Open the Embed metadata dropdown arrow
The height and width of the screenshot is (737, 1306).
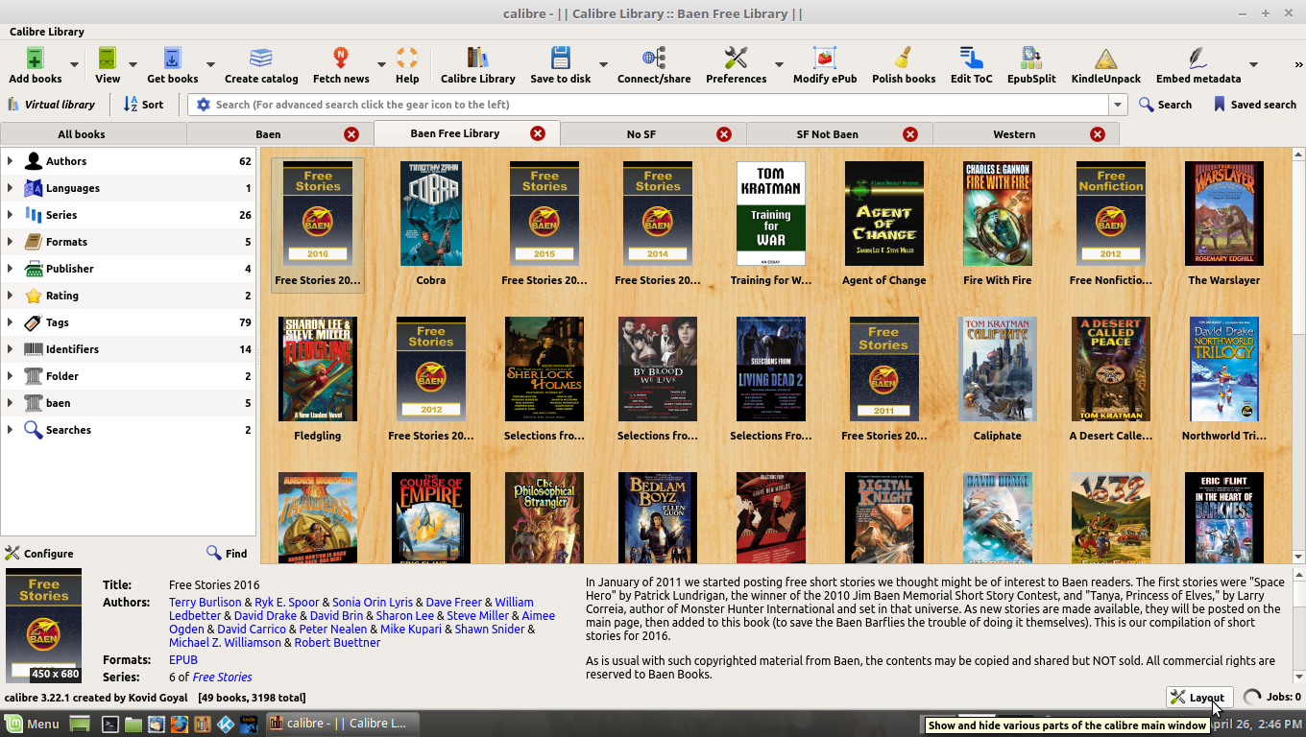pos(1253,65)
